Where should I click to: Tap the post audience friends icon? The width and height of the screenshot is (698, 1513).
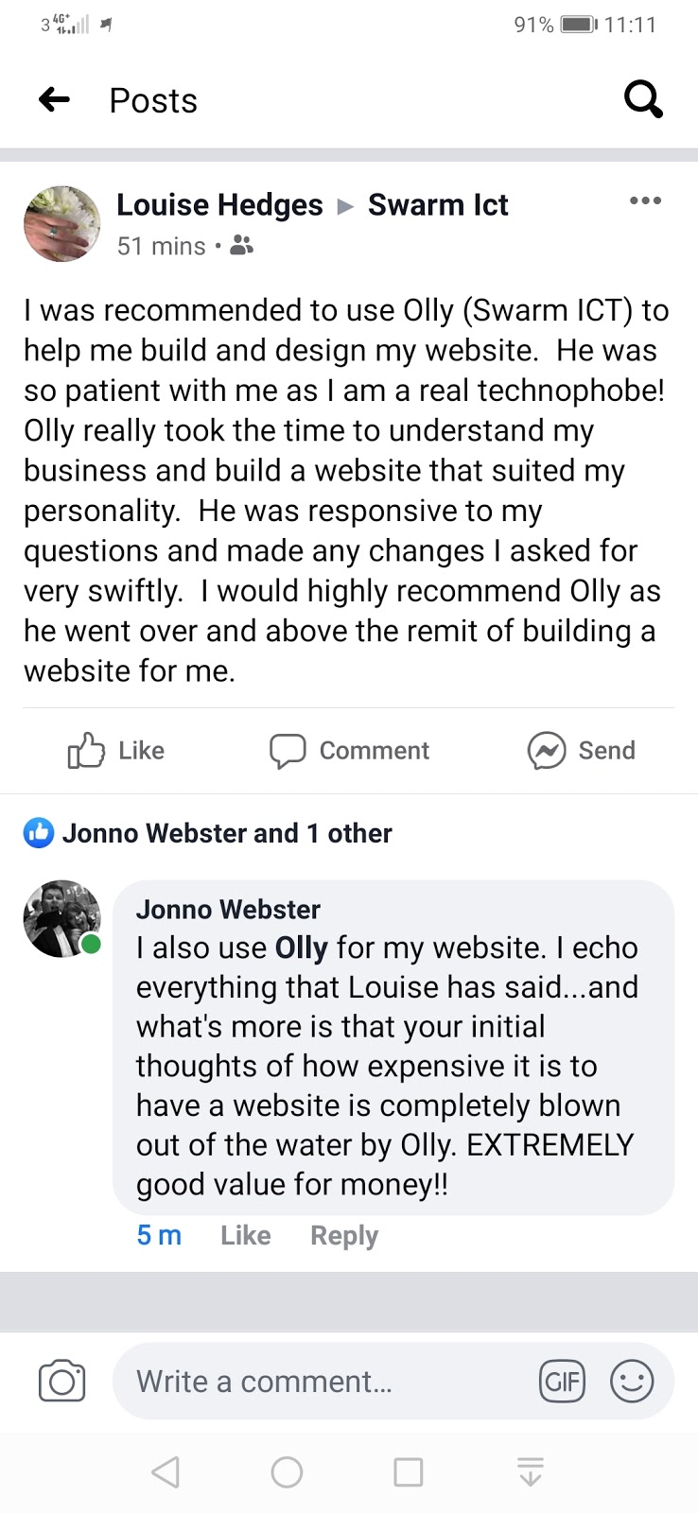pos(242,246)
